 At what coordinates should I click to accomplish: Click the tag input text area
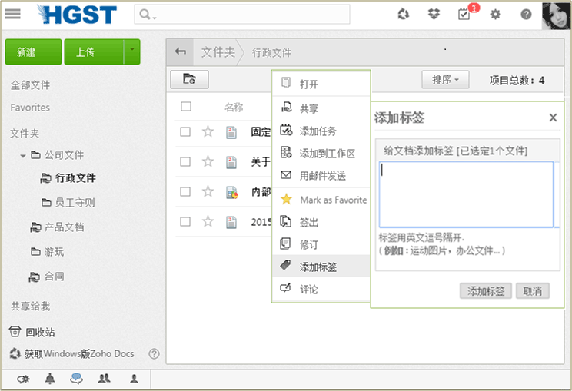pyautogui.click(x=466, y=194)
